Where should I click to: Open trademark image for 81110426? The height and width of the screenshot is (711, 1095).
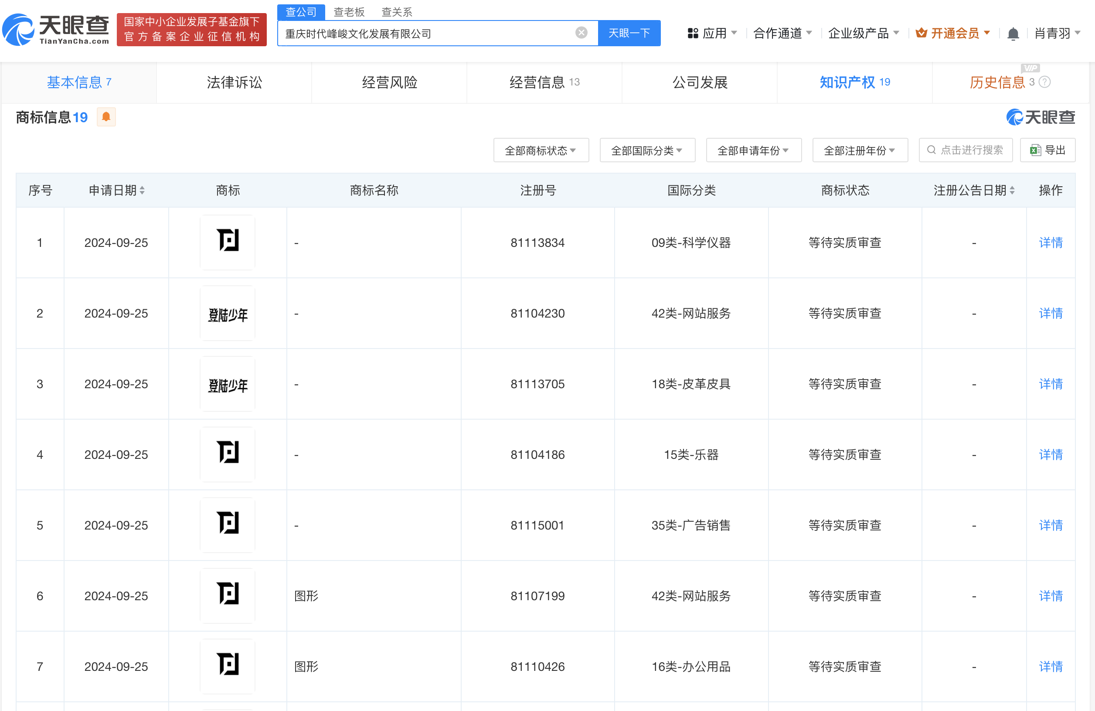[x=228, y=667]
